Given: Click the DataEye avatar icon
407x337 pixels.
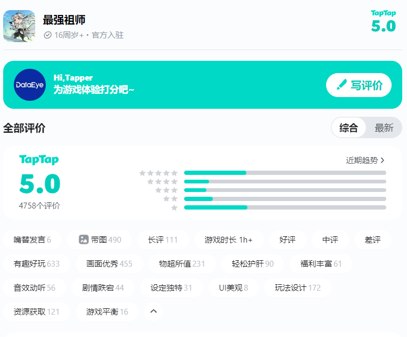Looking at the screenshot, I should [x=30, y=85].
